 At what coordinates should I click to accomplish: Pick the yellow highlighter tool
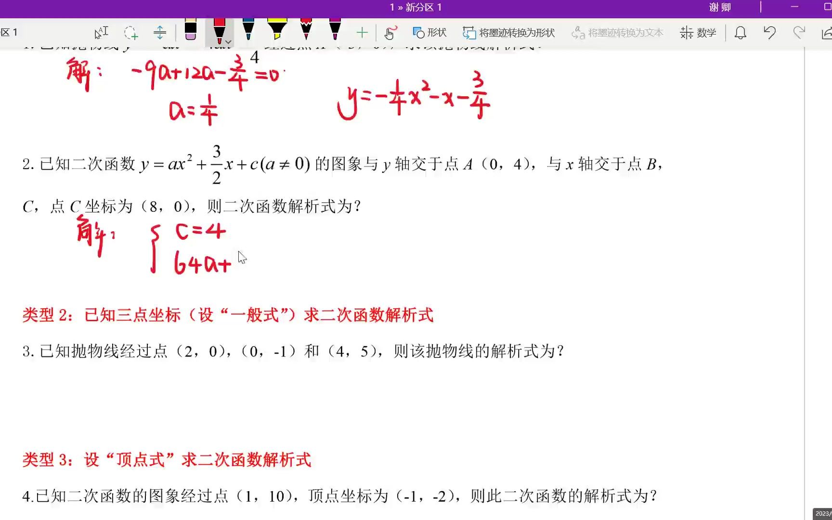(278, 32)
